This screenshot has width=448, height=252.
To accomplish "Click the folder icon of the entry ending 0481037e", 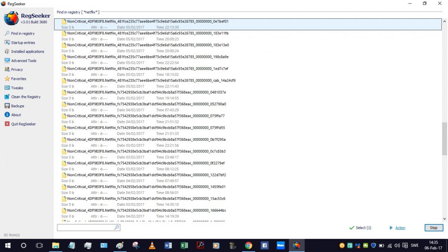I will tap(64, 92).
